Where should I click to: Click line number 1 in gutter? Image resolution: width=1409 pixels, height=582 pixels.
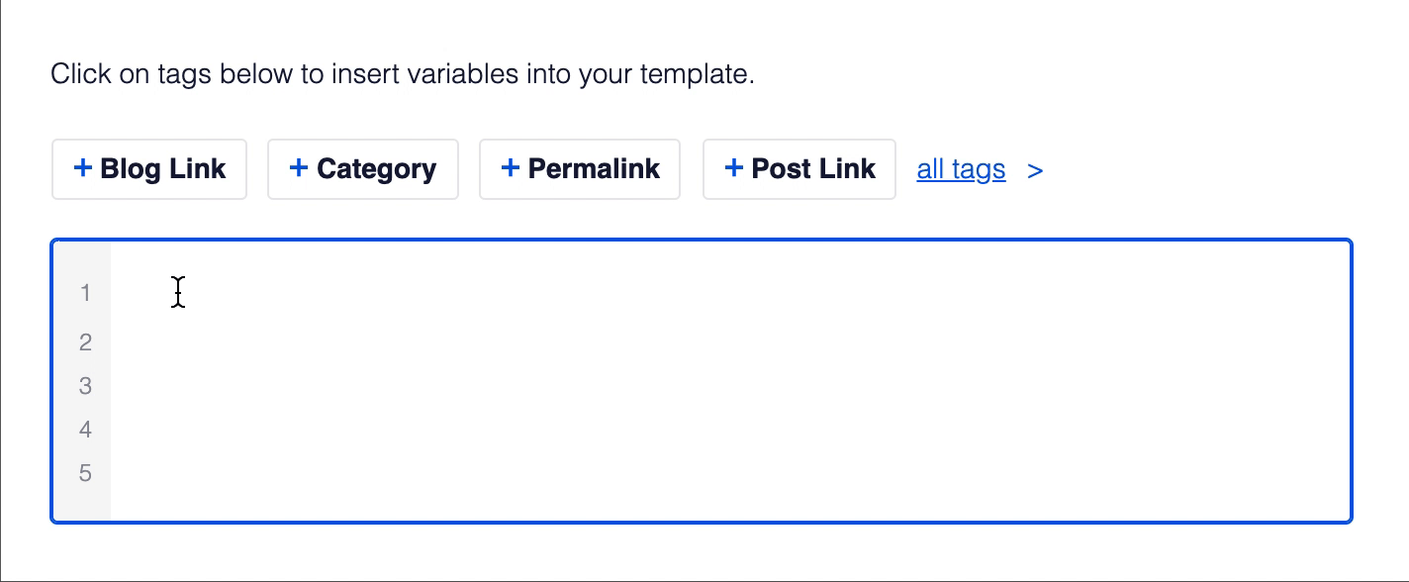[85, 293]
